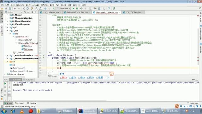This screenshot has height=114, width=202.
Task: Open the Refactor menu
Action: coord(44,5)
